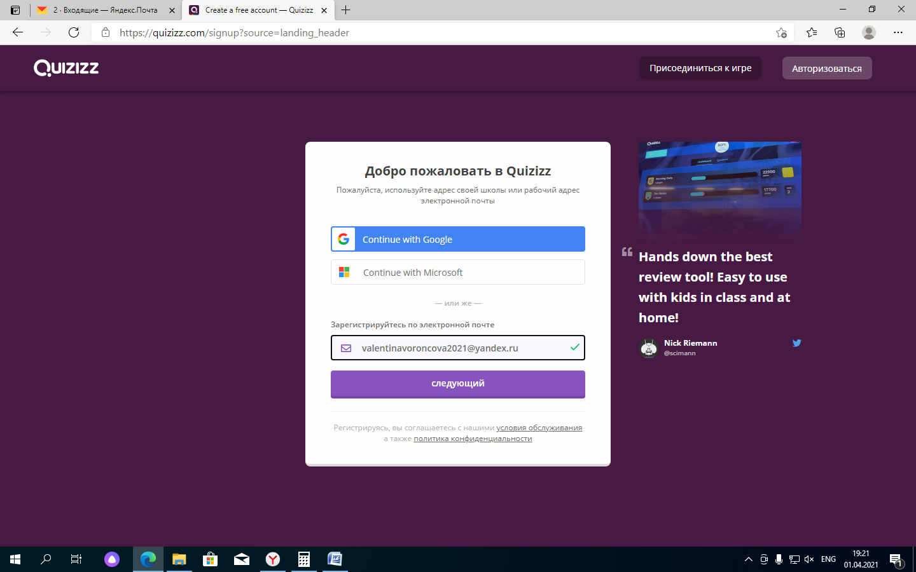Open the tab actions menu icon

(15, 10)
